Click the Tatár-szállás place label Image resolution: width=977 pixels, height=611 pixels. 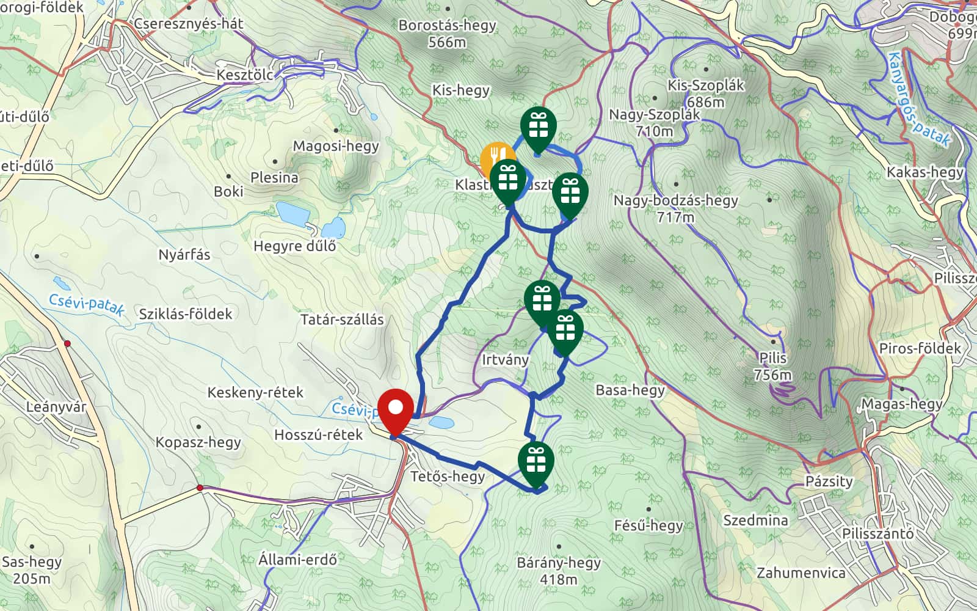pyautogui.click(x=342, y=320)
